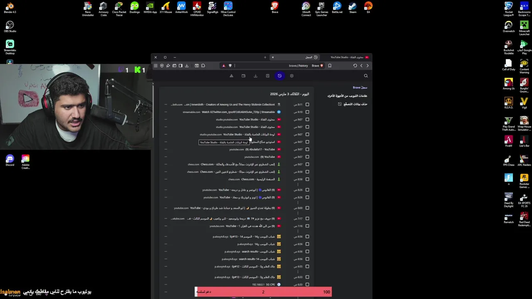
Task: Open the Innersloth Creators of Among Us history link
Action: tap(229, 105)
